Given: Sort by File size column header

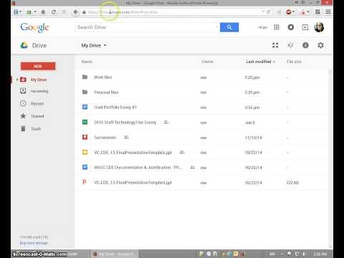Looking at the screenshot, I should pyautogui.click(x=294, y=62).
